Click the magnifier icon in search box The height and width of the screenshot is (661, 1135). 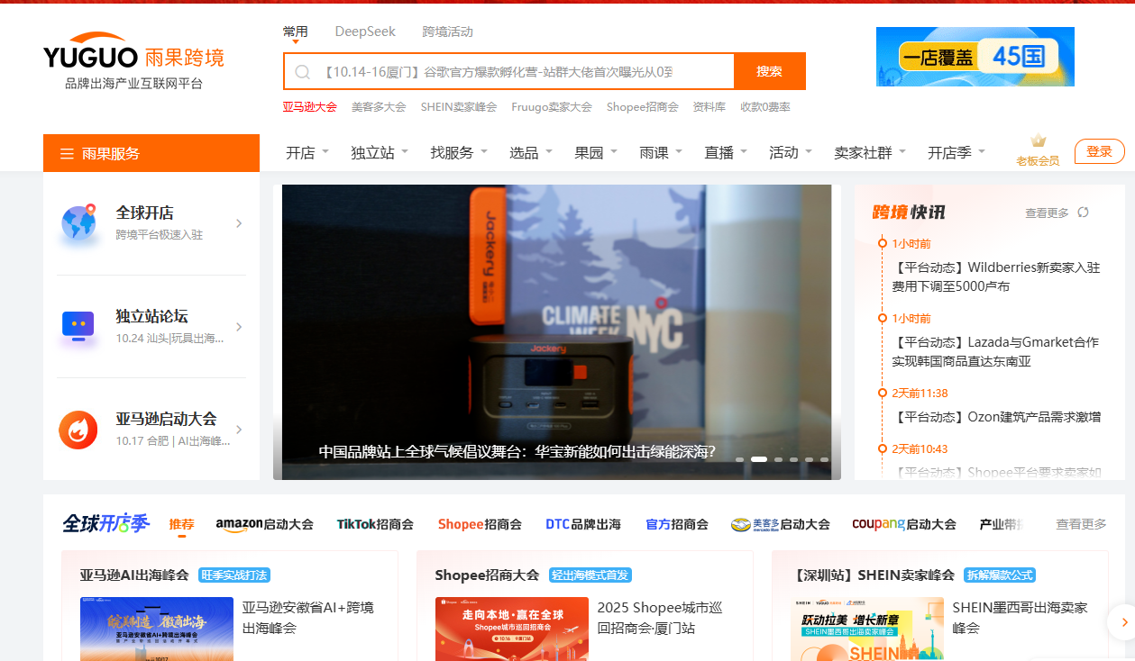coord(303,72)
